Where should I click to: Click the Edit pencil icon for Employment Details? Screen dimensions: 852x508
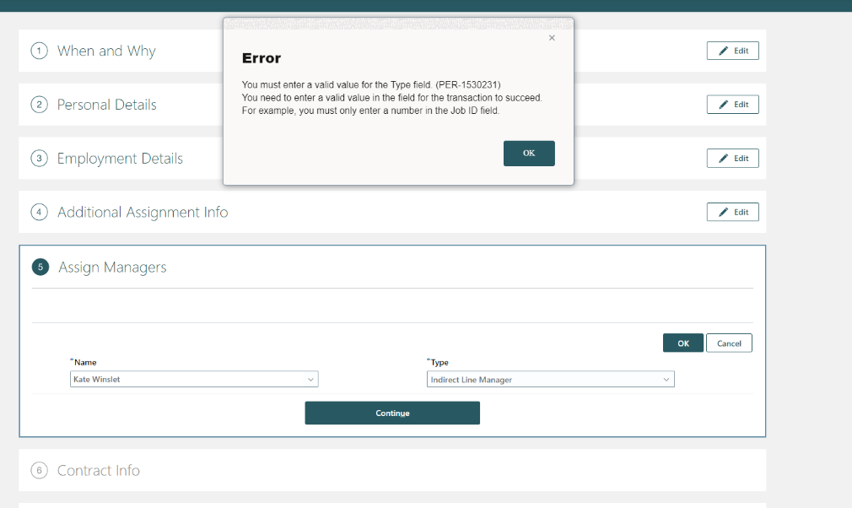pyautogui.click(x=722, y=158)
